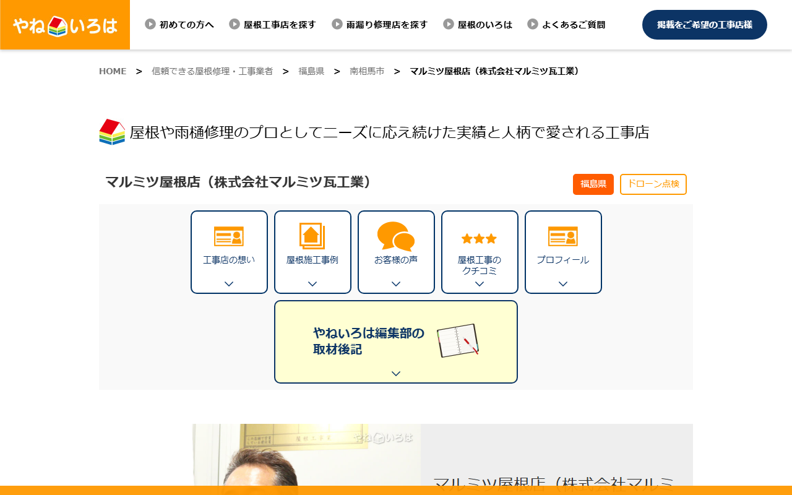Expand chevron under お客様の声
This screenshot has width=792, height=495.
click(396, 284)
